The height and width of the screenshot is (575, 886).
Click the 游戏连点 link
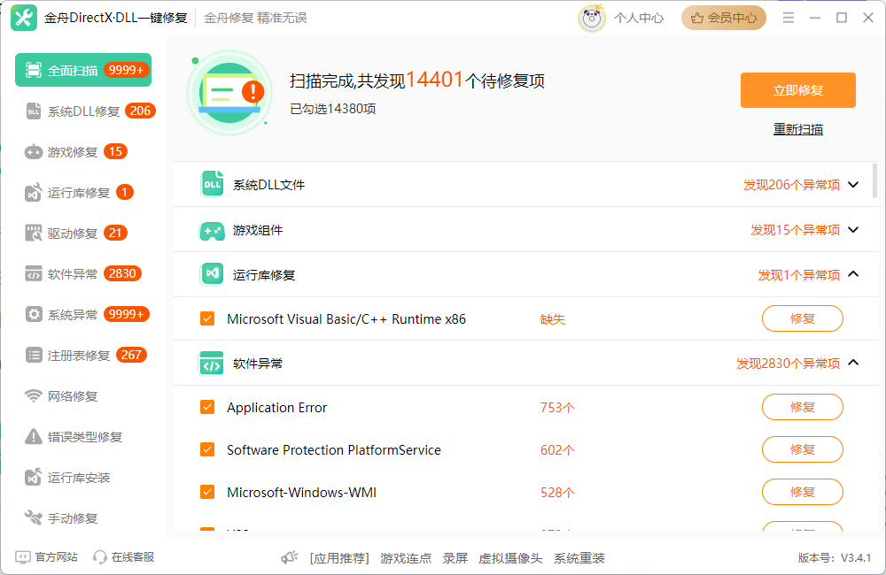click(406, 558)
